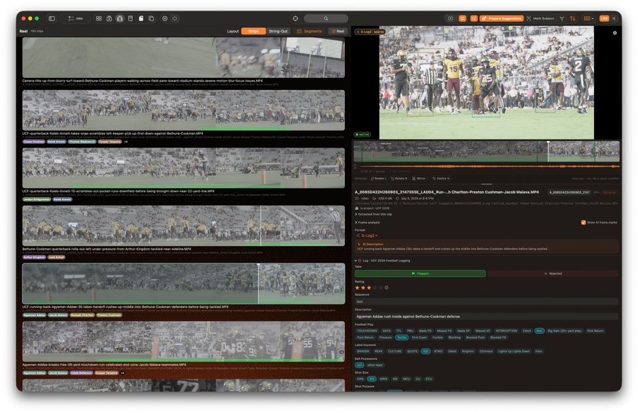The height and width of the screenshot is (413, 638).
Task: Click Rotate L button
Action: 378,178
